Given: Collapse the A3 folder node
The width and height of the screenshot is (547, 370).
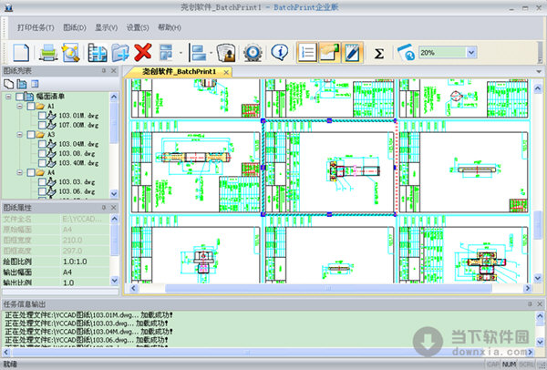Looking at the screenshot, I should click(20, 135).
